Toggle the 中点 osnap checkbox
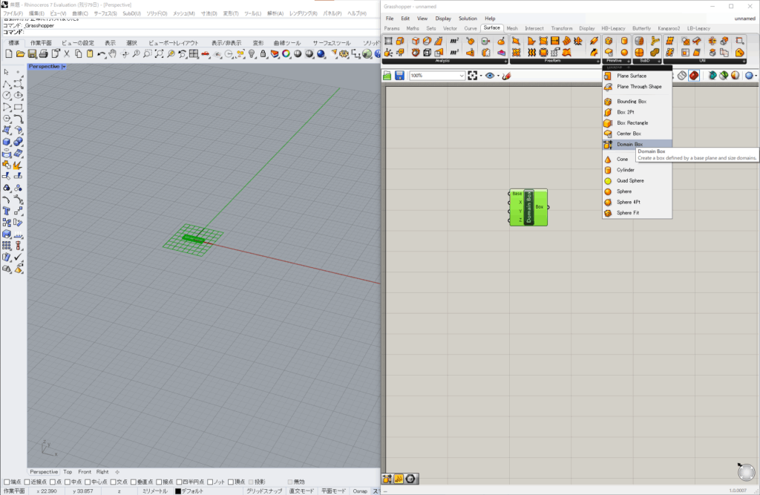Image resolution: width=760 pixels, height=495 pixels. point(66,482)
